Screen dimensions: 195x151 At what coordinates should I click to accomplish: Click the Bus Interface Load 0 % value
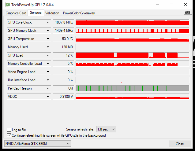(x=63, y=80)
